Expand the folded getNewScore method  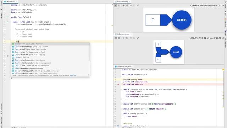(x=122, y=109)
